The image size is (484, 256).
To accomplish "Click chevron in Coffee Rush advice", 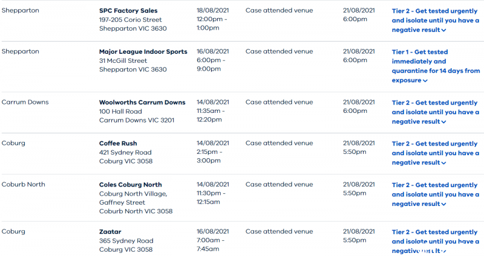I will (444, 163).
